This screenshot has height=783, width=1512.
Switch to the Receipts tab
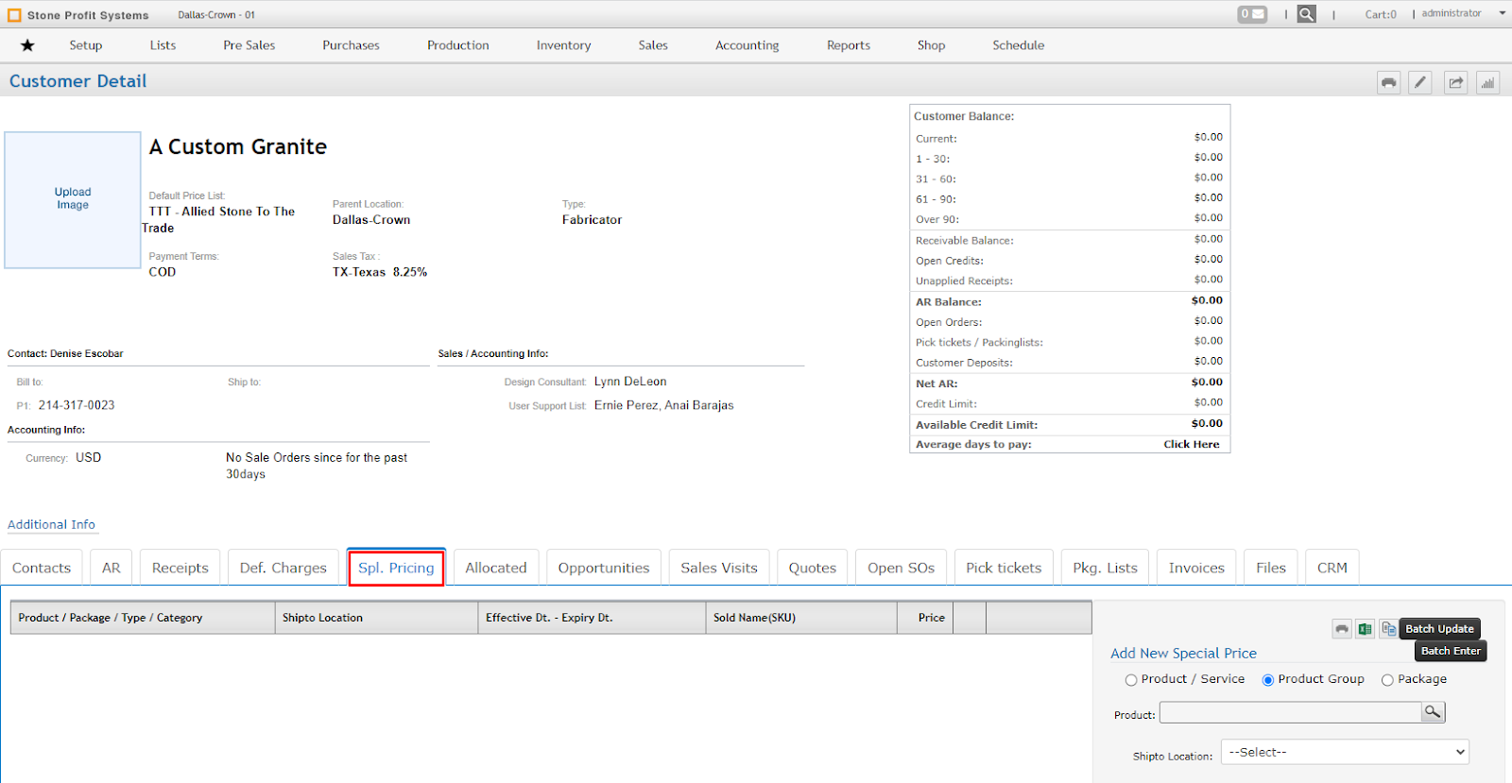coord(180,568)
